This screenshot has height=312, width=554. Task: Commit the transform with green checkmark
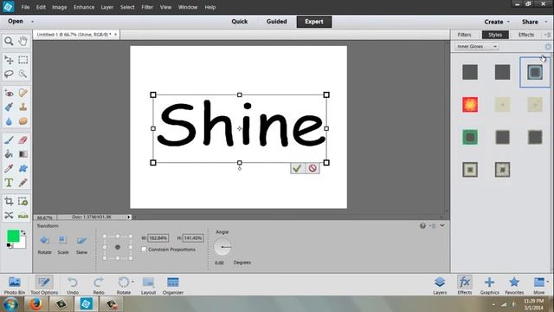(x=297, y=168)
